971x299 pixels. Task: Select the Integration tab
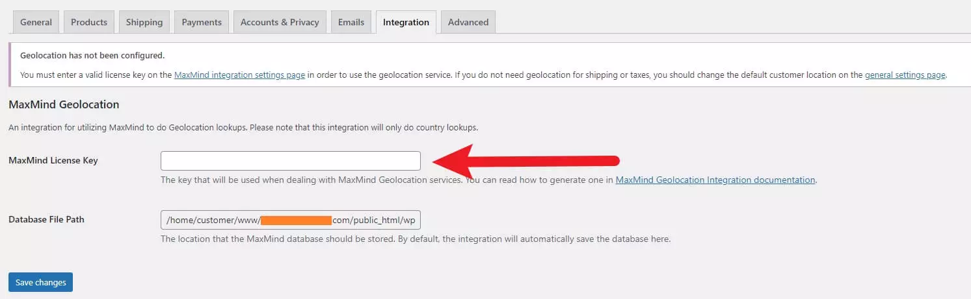[x=406, y=22]
